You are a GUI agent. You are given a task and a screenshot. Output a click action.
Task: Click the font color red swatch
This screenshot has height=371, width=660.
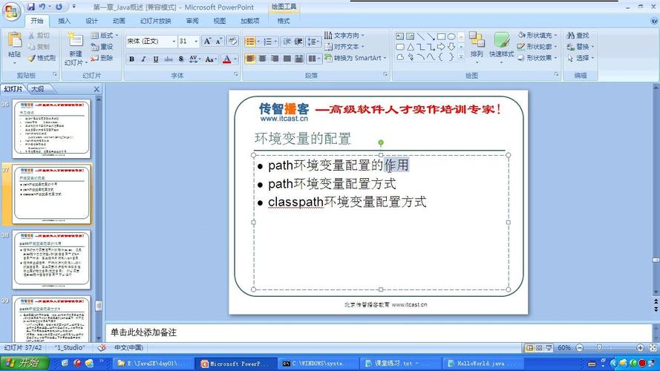227,59
